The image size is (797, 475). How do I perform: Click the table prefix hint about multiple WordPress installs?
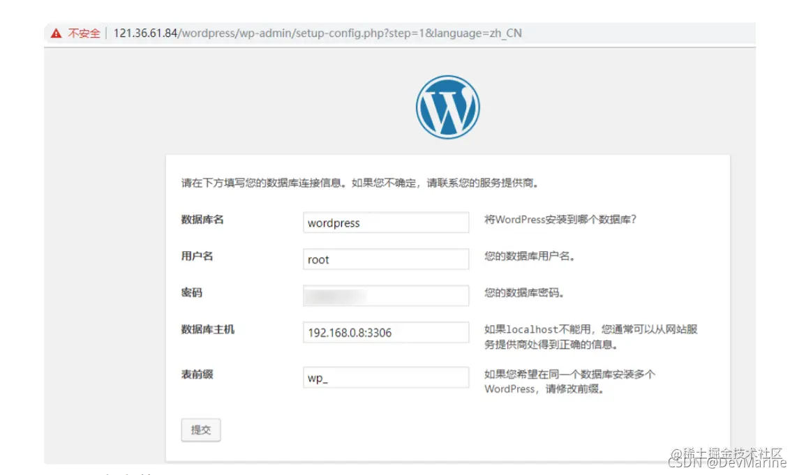[569, 382]
